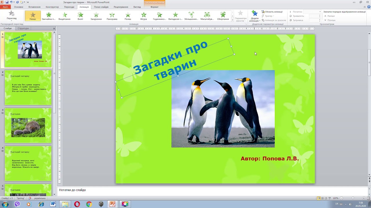371x208 pixels.
Task: Click the Save icon in quick access toolbar
Action: pyautogui.click(x=7, y=2)
